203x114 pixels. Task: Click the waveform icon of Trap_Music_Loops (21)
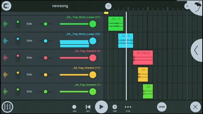pyautogui.click(x=6, y=24)
